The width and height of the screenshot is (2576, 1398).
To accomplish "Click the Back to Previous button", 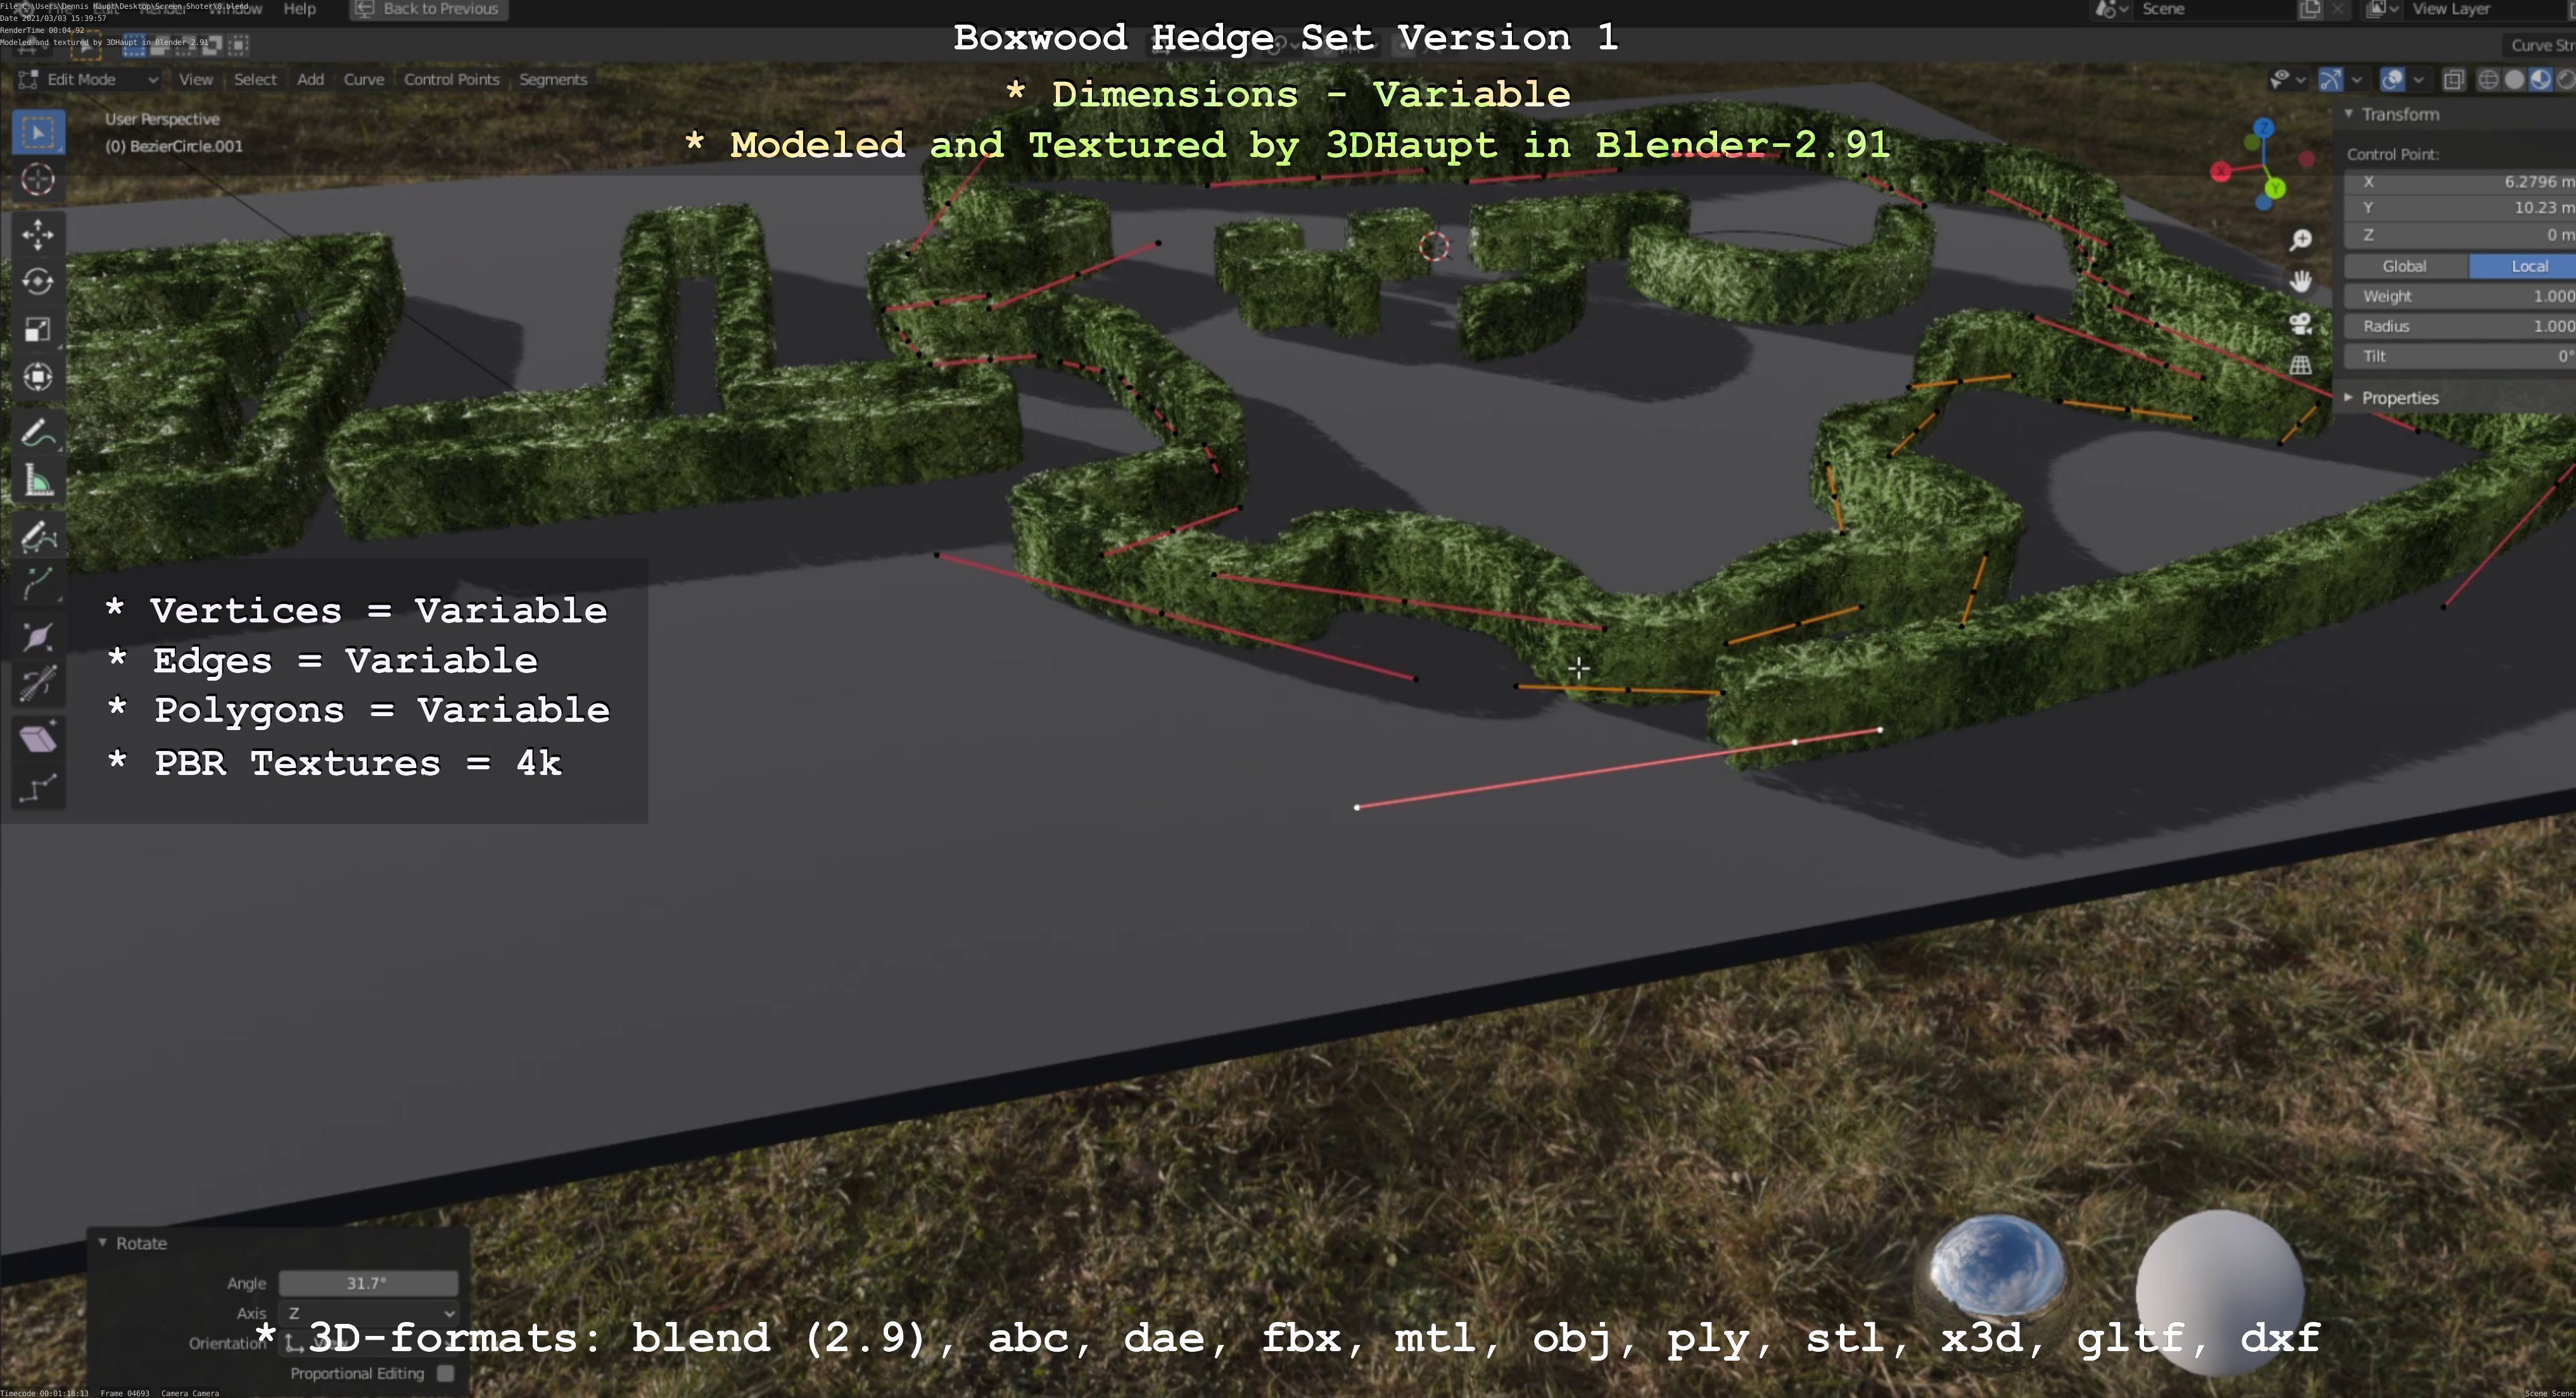I will click(429, 9).
